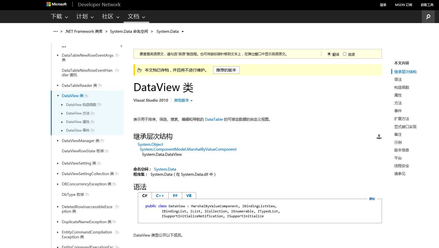Click archive icon beside DuplicateNameException 类

(114, 222)
